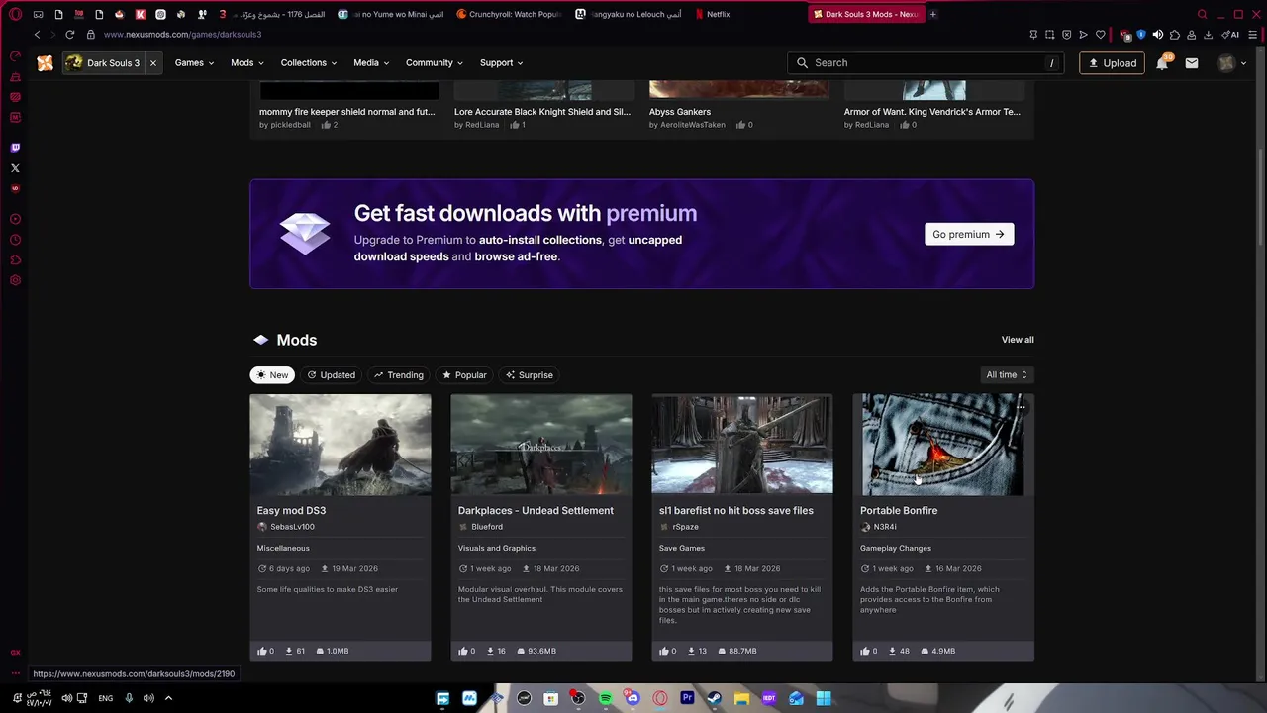Image resolution: width=1267 pixels, height=713 pixels.
Task: Click the Search input field
Action: (927, 63)
